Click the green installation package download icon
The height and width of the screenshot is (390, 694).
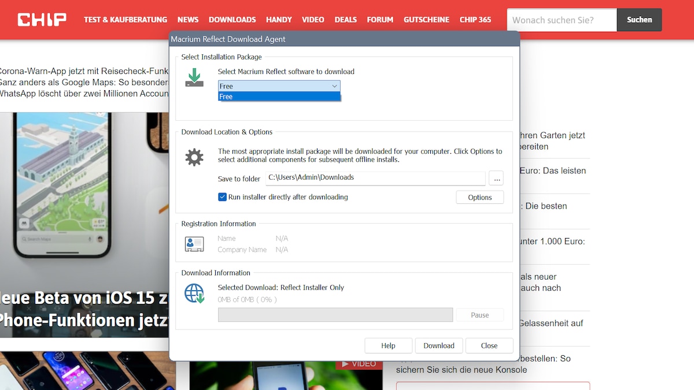[x=194, y=77]
